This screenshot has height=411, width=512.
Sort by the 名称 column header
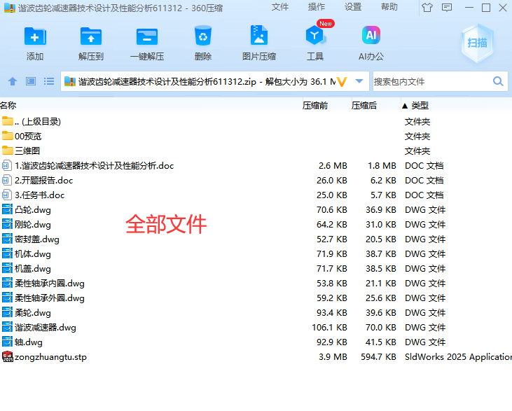(x=8, y=105)
